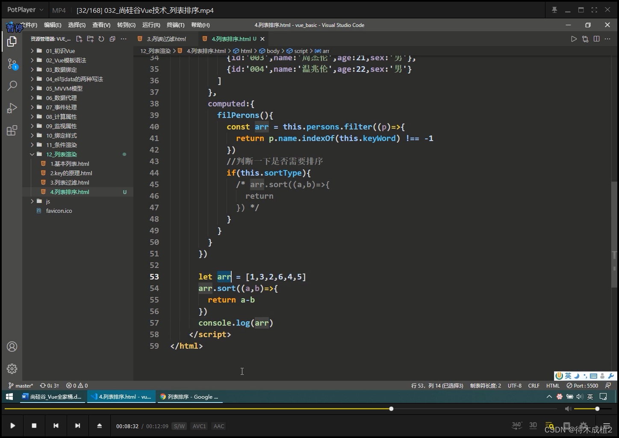
Task: Click the UTF-8 encoding in the status bar
Action: (x=515, y=385)
